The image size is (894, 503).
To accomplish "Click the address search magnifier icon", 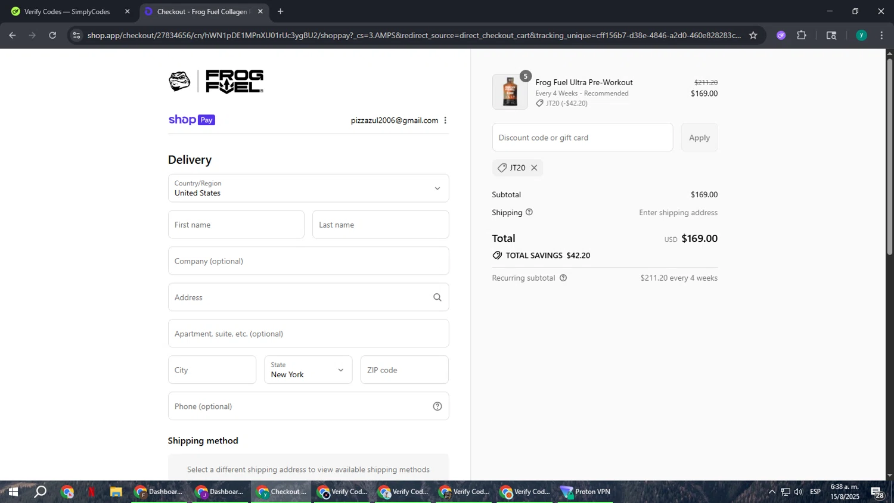I will [437, 297].
